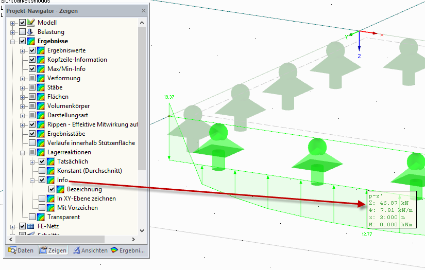The width and height of the screenshot is (425, 270).
Task: Uncheck the Modell checkbox
Action: (22, 23)
